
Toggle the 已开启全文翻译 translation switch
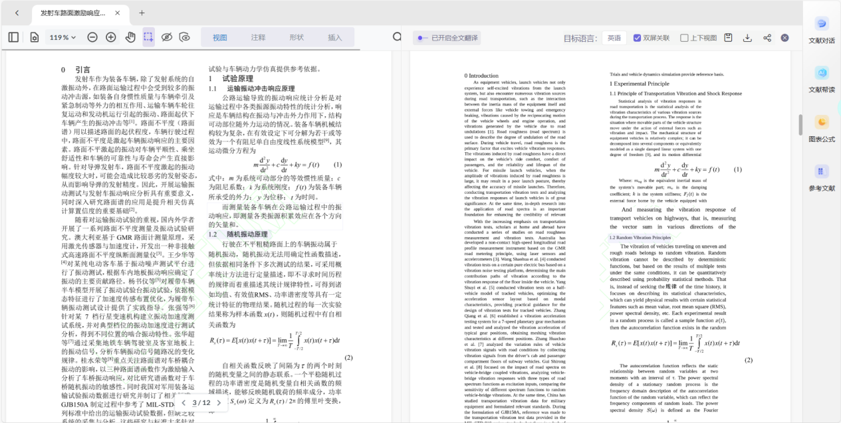[x=422, y=38]
